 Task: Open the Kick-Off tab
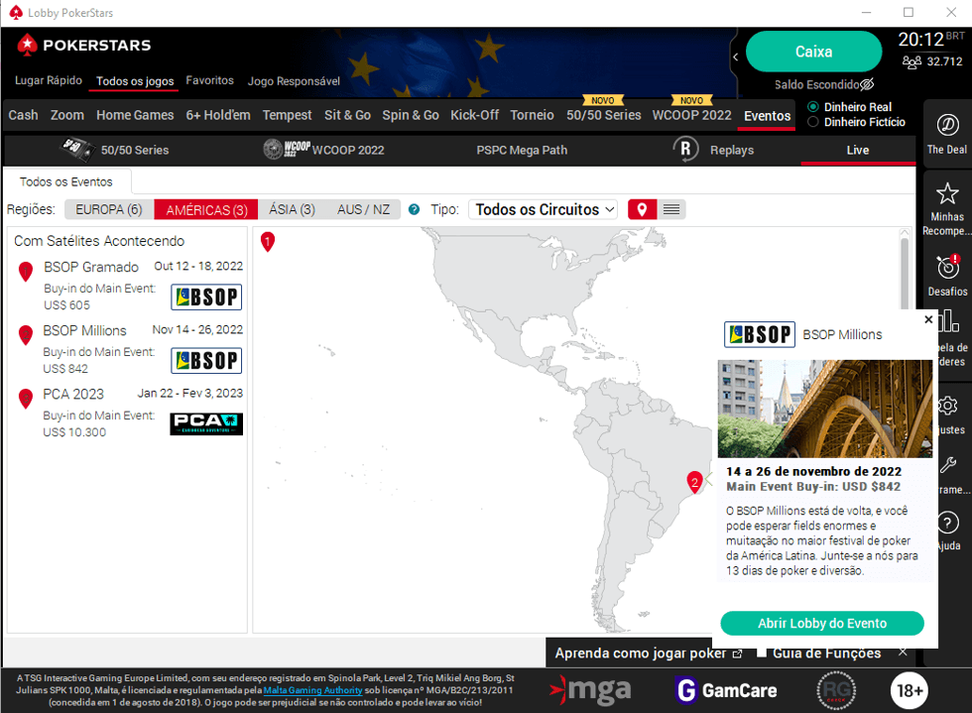pos(474,115)
